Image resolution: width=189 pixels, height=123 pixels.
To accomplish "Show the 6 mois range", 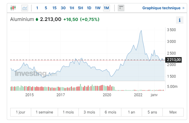I will point(111,112).
